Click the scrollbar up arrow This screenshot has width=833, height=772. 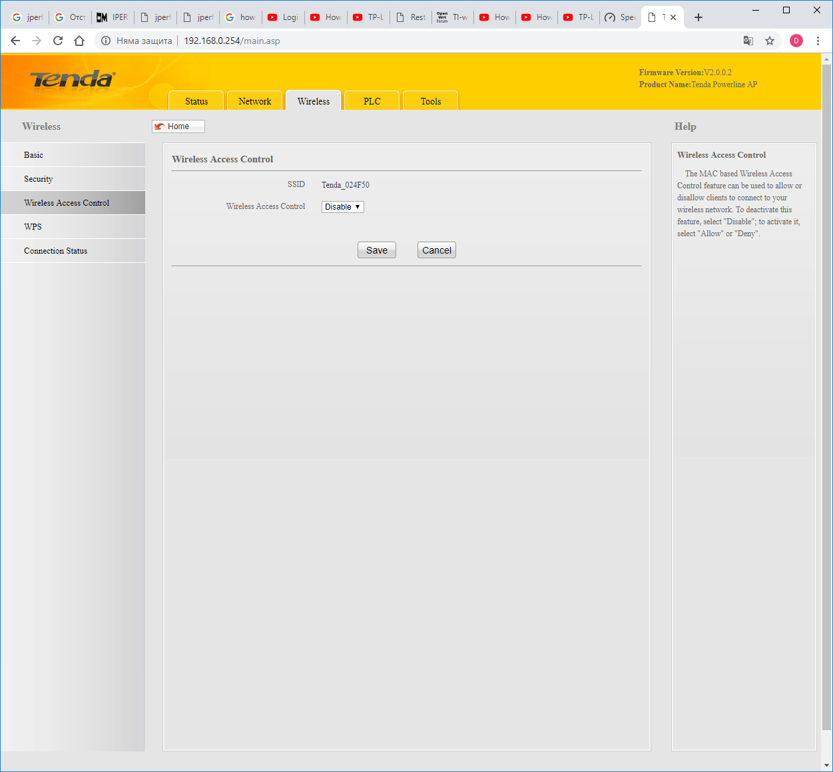pos(826,59)
